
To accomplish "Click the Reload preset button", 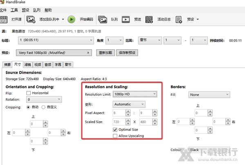I will (105, 53).
